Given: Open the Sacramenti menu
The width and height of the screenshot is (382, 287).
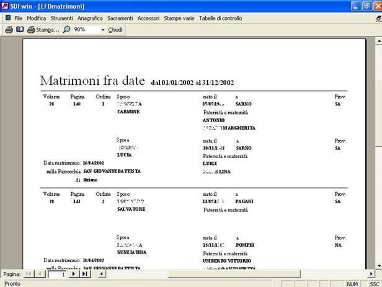Looking at the screenshot, I should [120, 18].
